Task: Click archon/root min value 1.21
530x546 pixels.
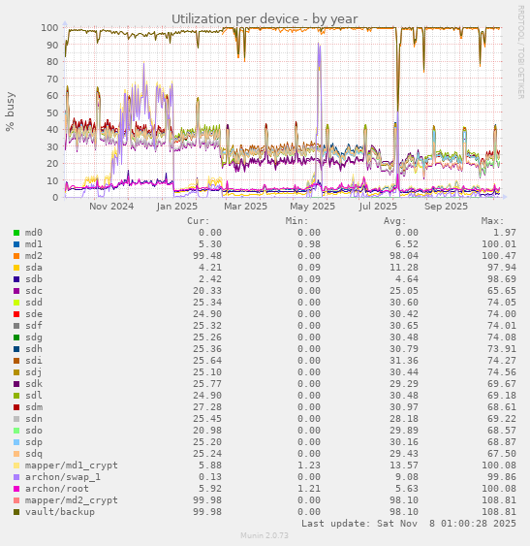Action: click(309, 489)
